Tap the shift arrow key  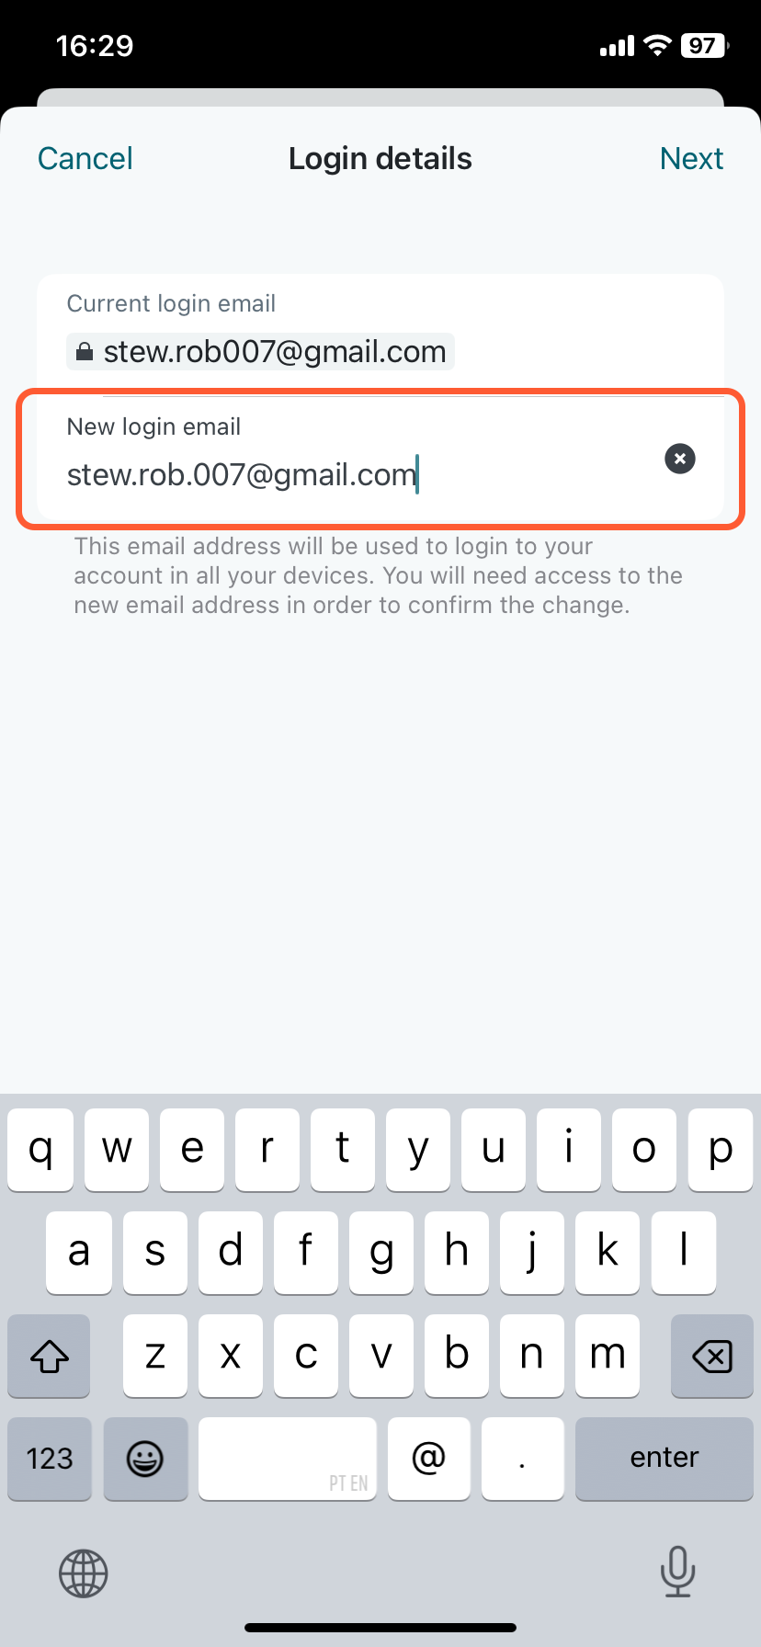click(50, 1356)
